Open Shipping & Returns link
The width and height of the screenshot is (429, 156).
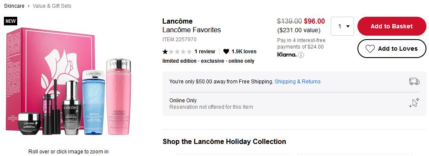[297, 81]
